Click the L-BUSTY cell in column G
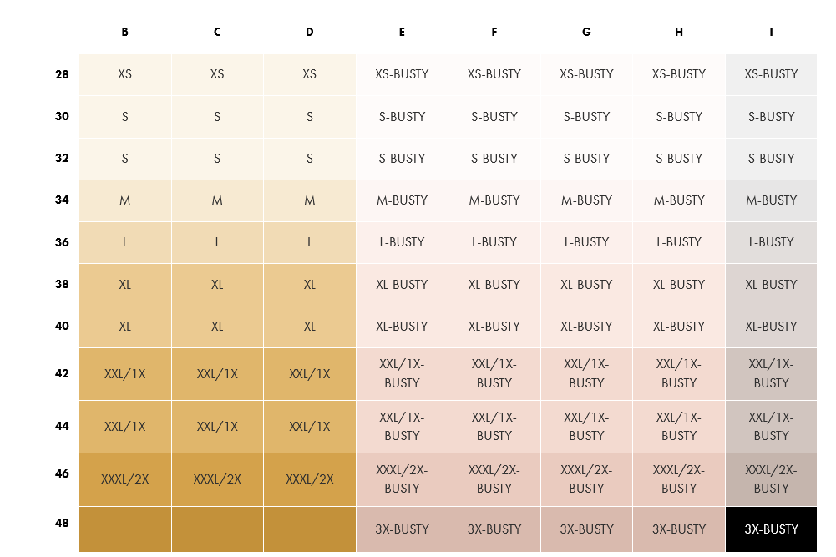The image size is (836, 557). (586, 242)
